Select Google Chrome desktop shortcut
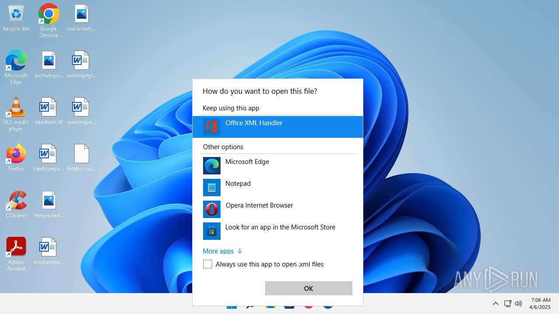559x314 pixels. 48,21
